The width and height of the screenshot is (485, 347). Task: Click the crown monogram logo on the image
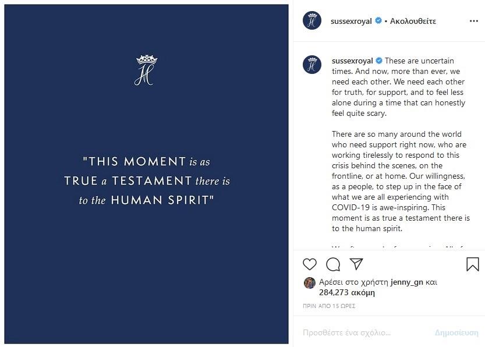click(146, 70)
